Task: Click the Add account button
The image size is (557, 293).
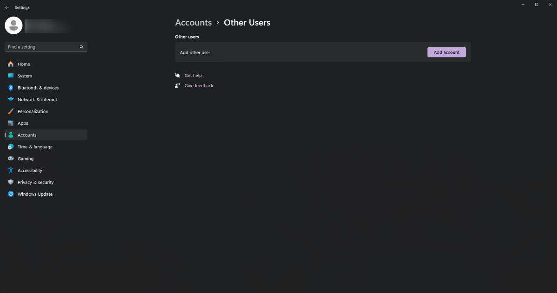Action: pyautogui.click(x=446, y=52)
